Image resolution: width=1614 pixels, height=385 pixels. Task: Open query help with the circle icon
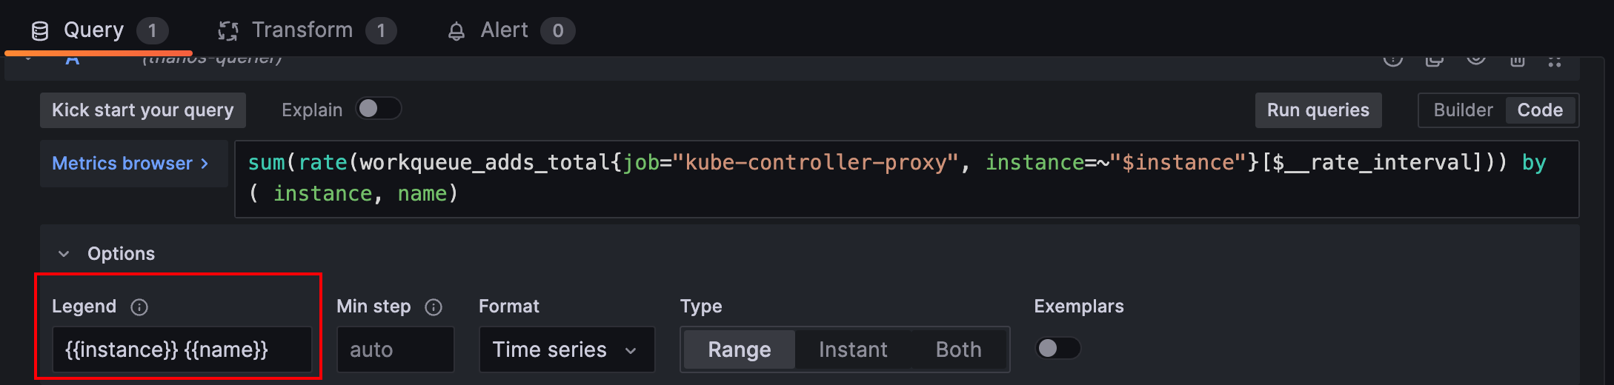tap(1393, 60)
